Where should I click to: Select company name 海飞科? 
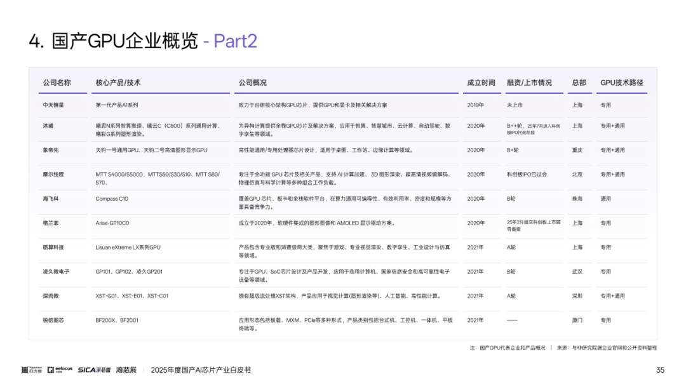click(51, 199)
